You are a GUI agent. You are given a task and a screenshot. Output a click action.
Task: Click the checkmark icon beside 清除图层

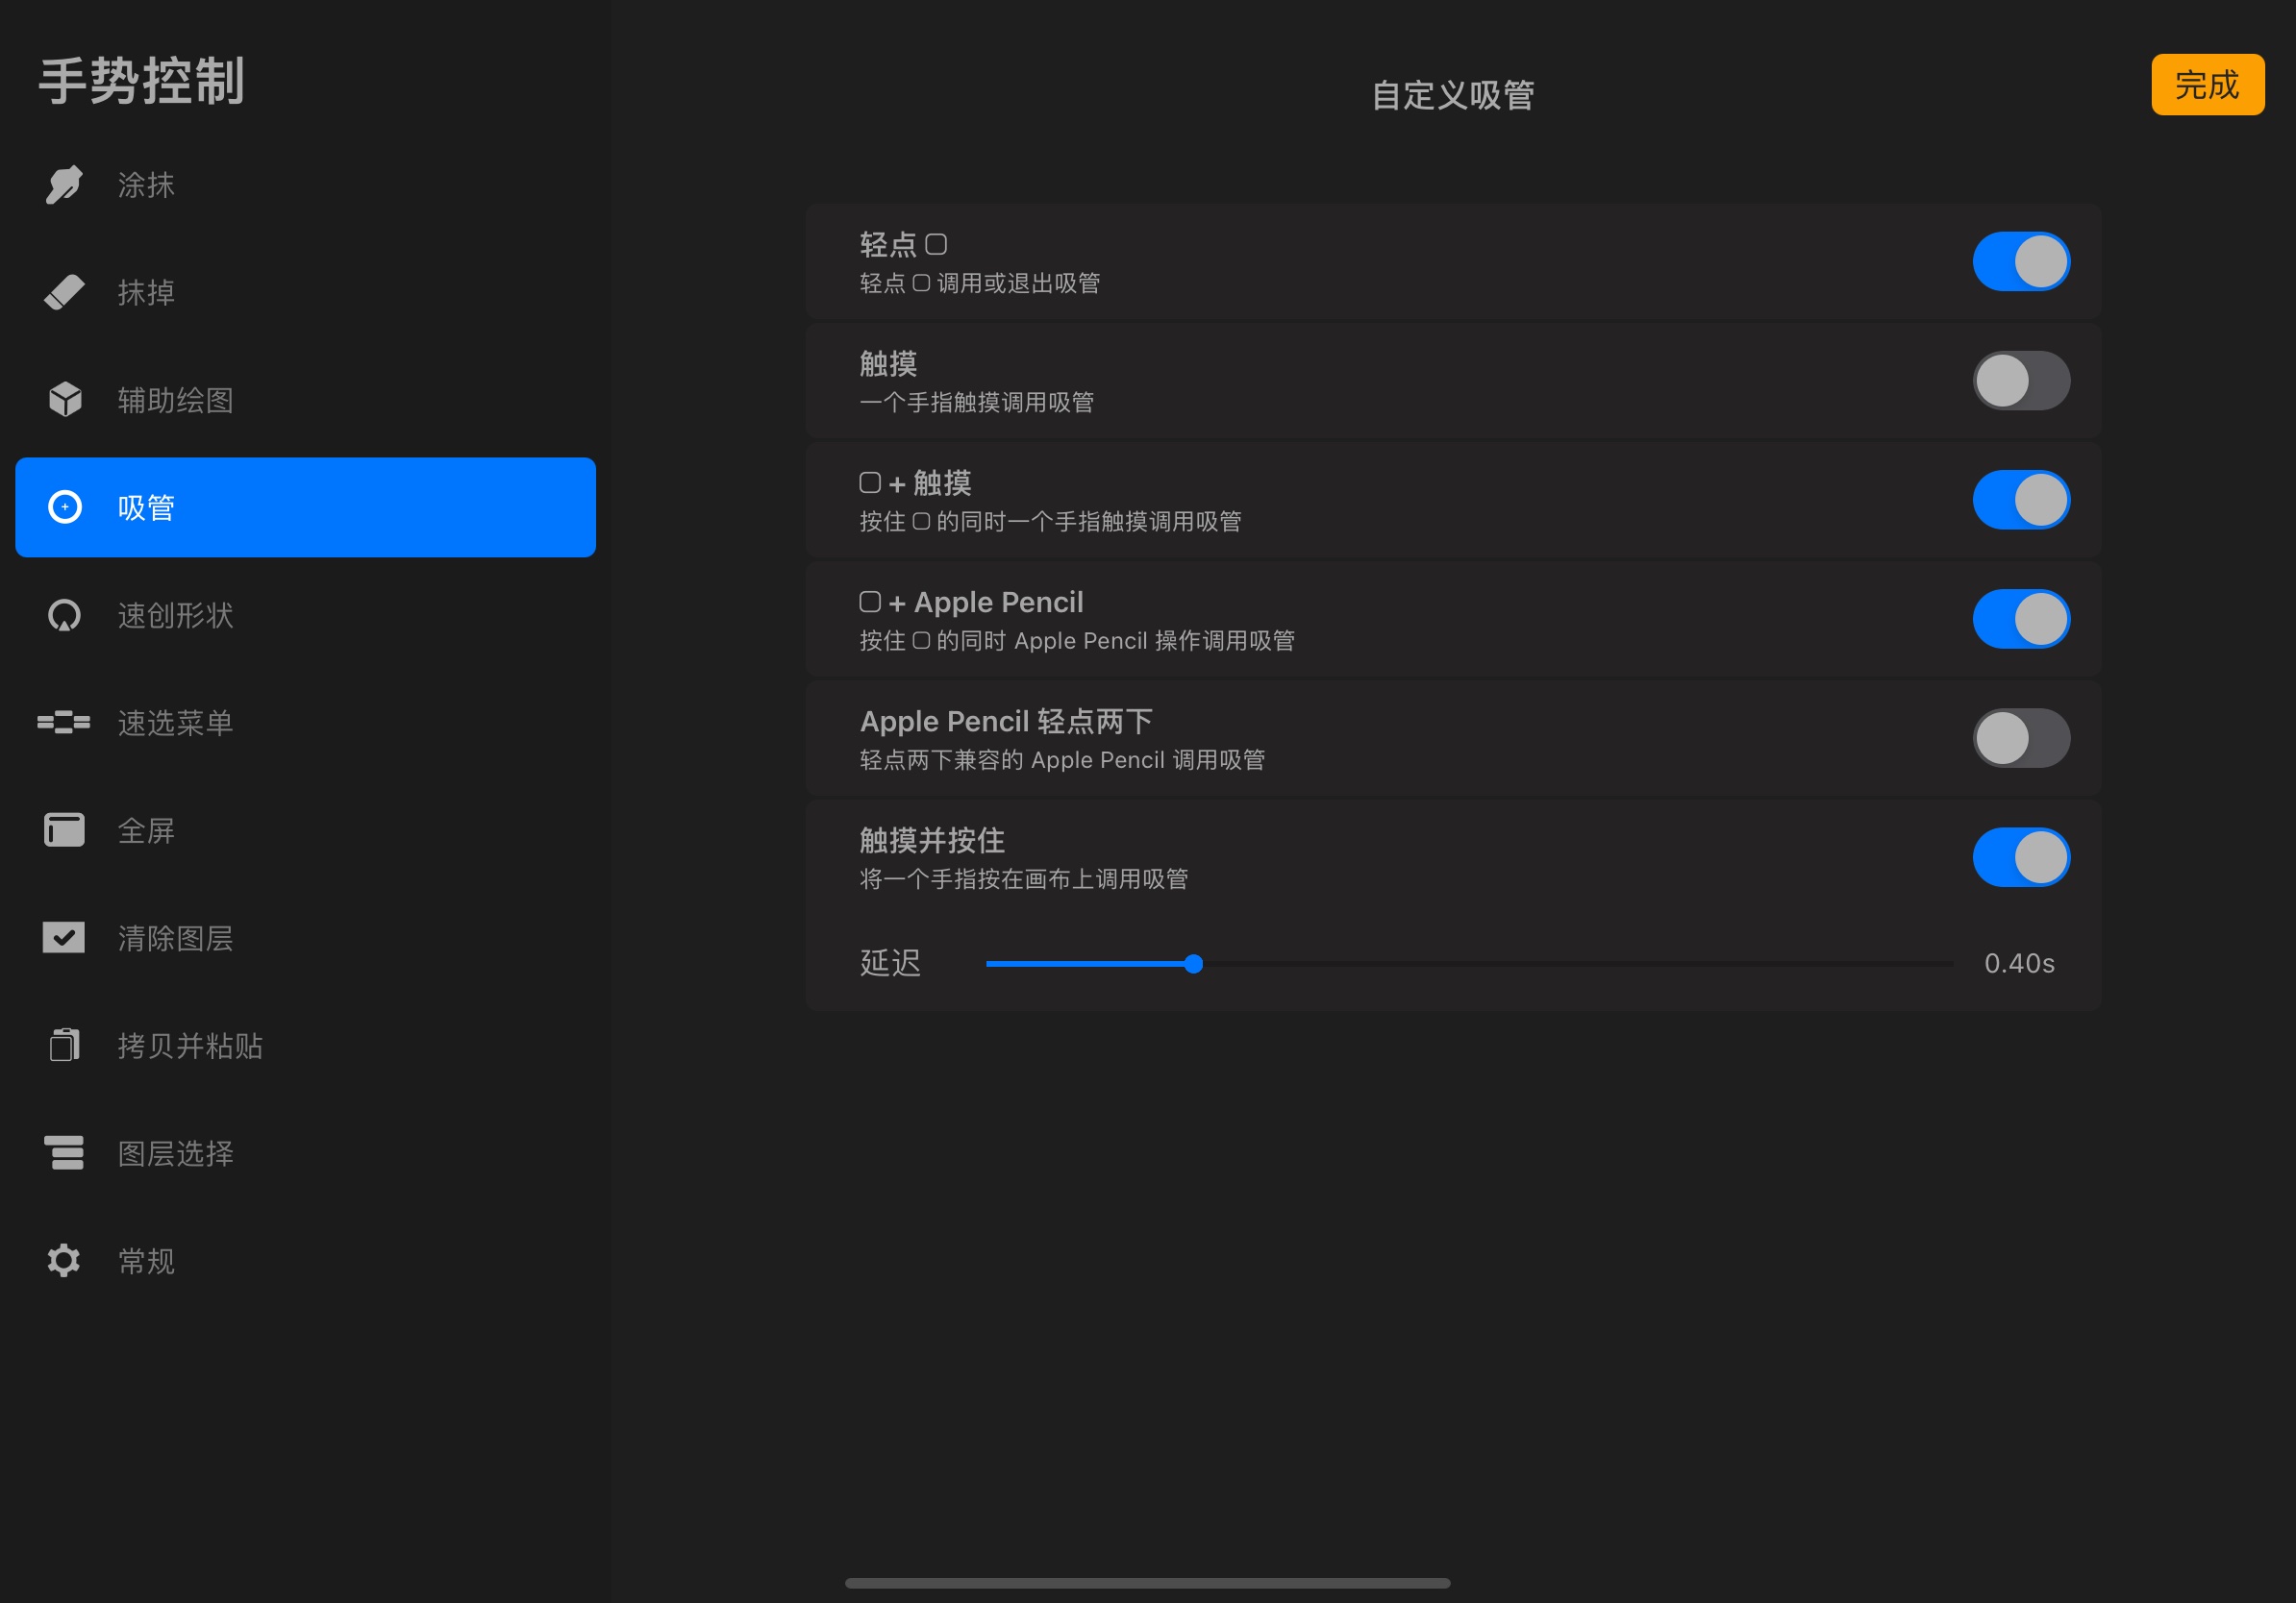pyautogui.click(x=64, y=937)
